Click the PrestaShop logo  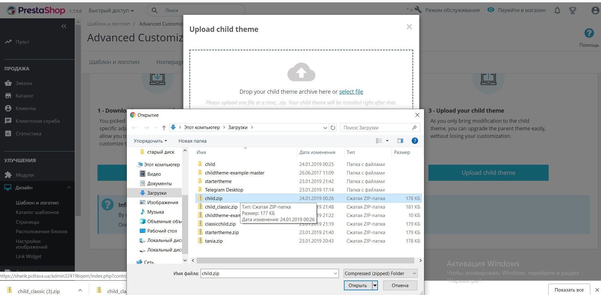tap(36, 10)
